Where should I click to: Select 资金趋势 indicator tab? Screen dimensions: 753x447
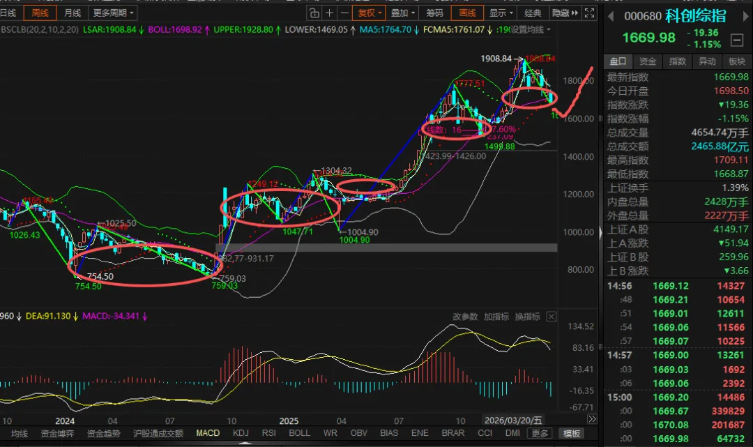pyautogui.click(x=103, y=433)
